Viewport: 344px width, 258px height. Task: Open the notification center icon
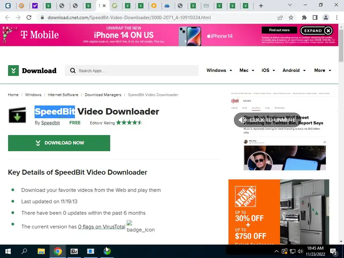[x=334, y=251]
